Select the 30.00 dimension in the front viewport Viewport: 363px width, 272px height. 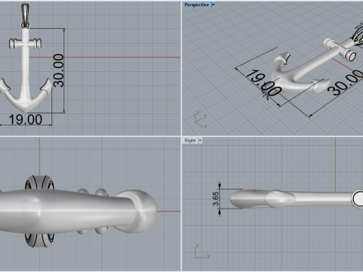tap(58, 70)
